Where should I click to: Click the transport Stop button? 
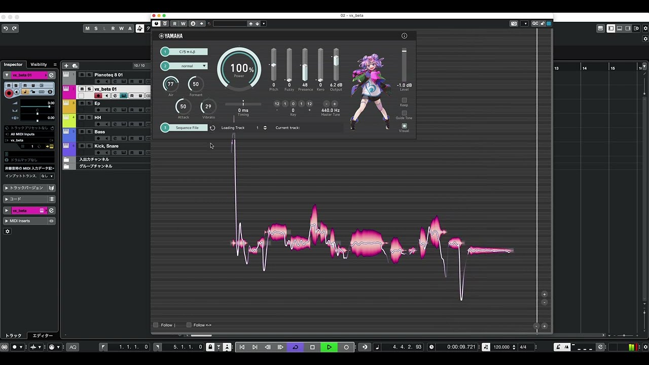pyautogui.click(x=312, y=347)
